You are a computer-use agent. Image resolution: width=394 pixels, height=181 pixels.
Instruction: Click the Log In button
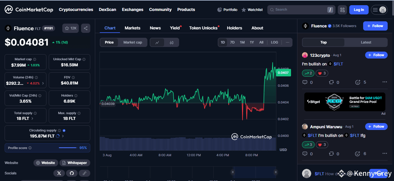click(359, 10)
